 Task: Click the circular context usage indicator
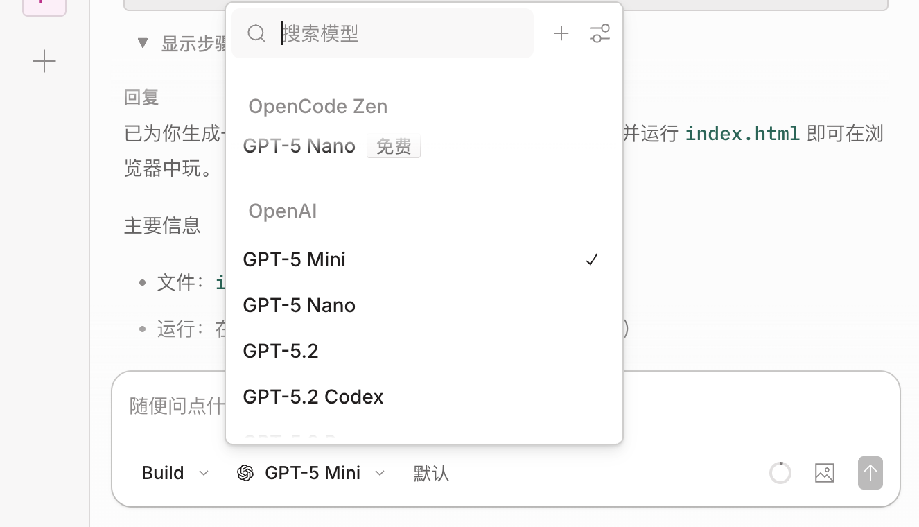click(780, 473)
